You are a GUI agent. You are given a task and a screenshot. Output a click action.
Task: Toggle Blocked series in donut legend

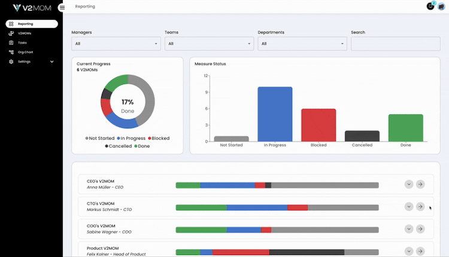(158, 138)
